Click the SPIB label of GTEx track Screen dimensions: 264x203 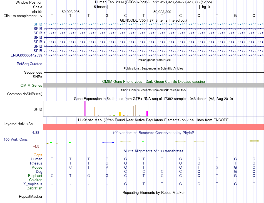[38, 109]
